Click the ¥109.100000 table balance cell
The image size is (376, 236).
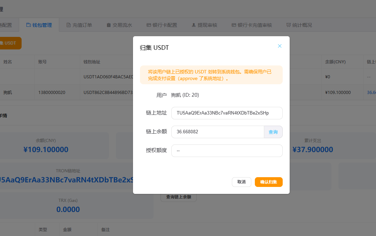pos(338,92)
